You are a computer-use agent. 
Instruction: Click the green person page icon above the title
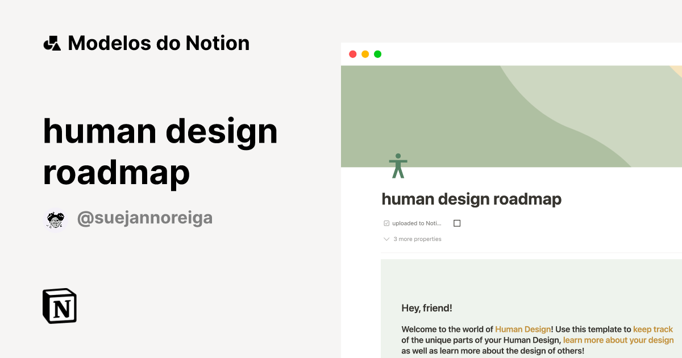[398, 164]
